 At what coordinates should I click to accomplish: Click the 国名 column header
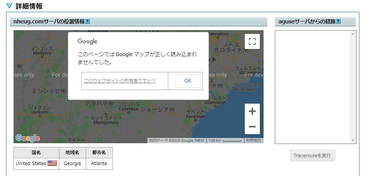[x=36, y=153]
